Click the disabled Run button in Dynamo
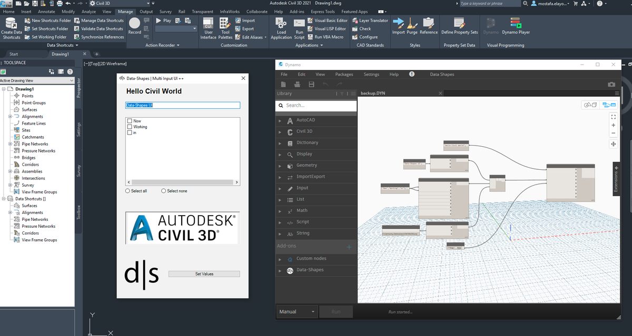632x336 pixels. pos(336,312)
